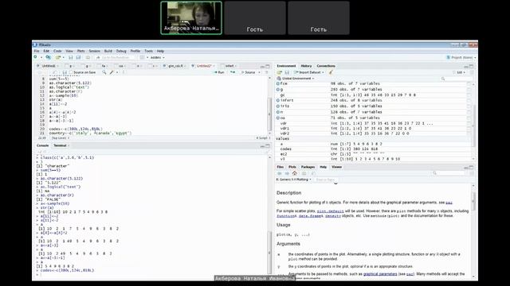Open the Code menu
The width and height of the screenshot is (510, 286).
pos(57,51)
